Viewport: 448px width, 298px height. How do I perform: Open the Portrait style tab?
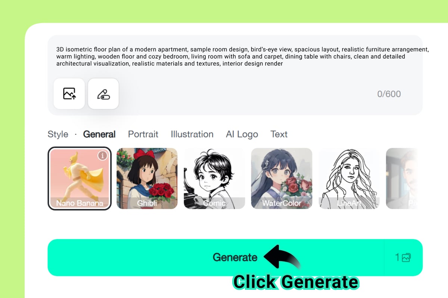click(143, 134)
